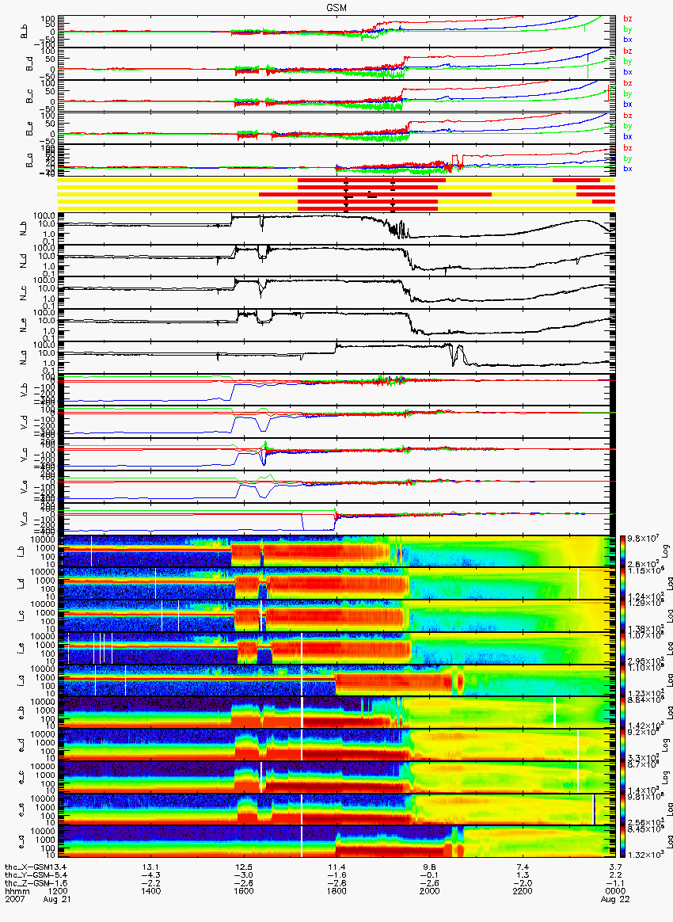Select the V_b velocity axis label
Viewport: 673px width, 922px height.
click(x=25, y=389)
